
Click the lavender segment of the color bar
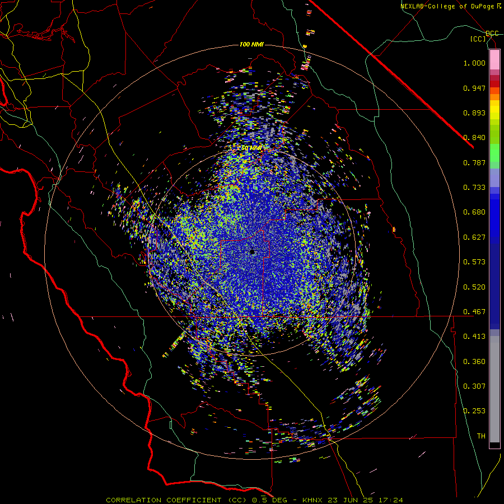click(494, 178)
